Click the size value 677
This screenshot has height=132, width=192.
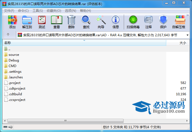coord(183,89)
